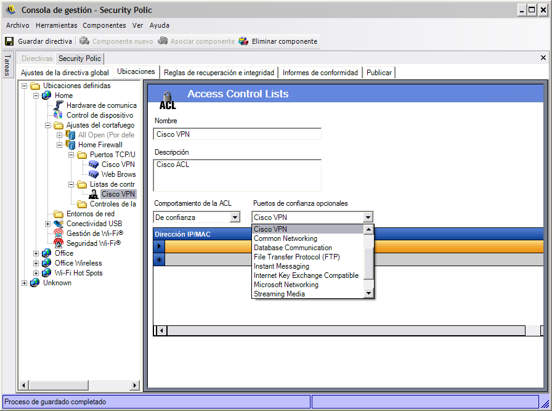
Task: Open the Tareas side panel
Action: coord(7,65)
